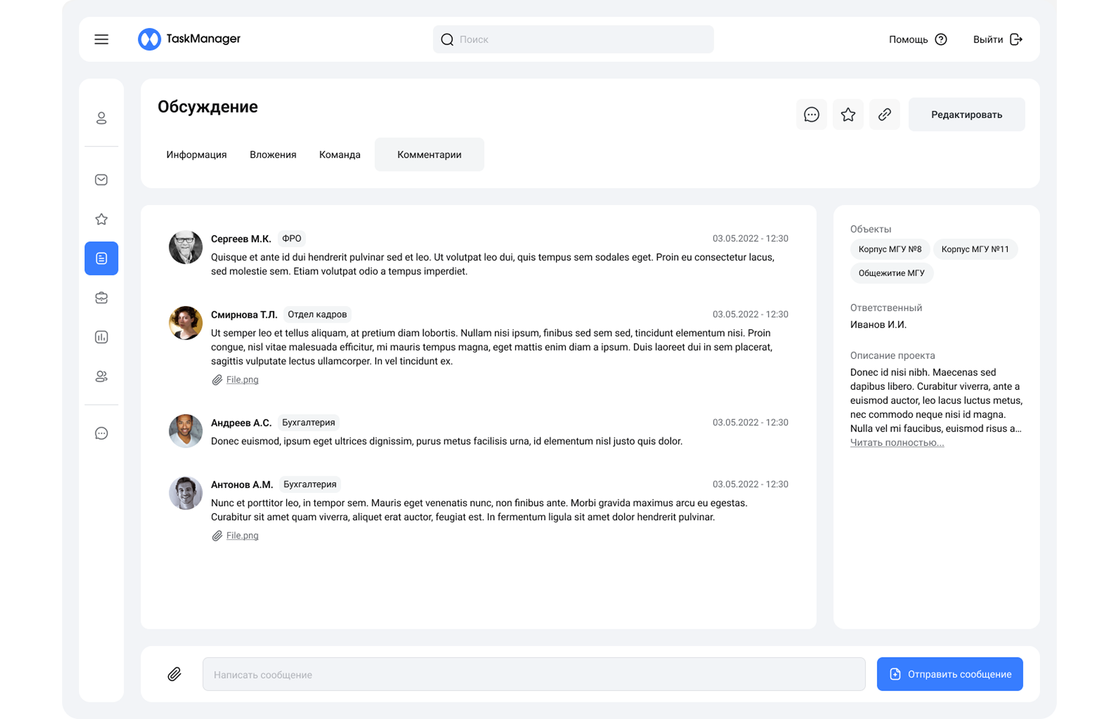Viewport: 1119px width, 719px height.
Task: Click the Объекты section label
Action: pos(870,229)
